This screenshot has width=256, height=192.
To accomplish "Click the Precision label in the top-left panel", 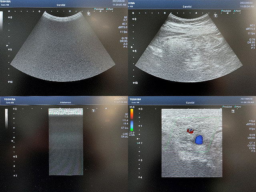I will tap(100, 9).
